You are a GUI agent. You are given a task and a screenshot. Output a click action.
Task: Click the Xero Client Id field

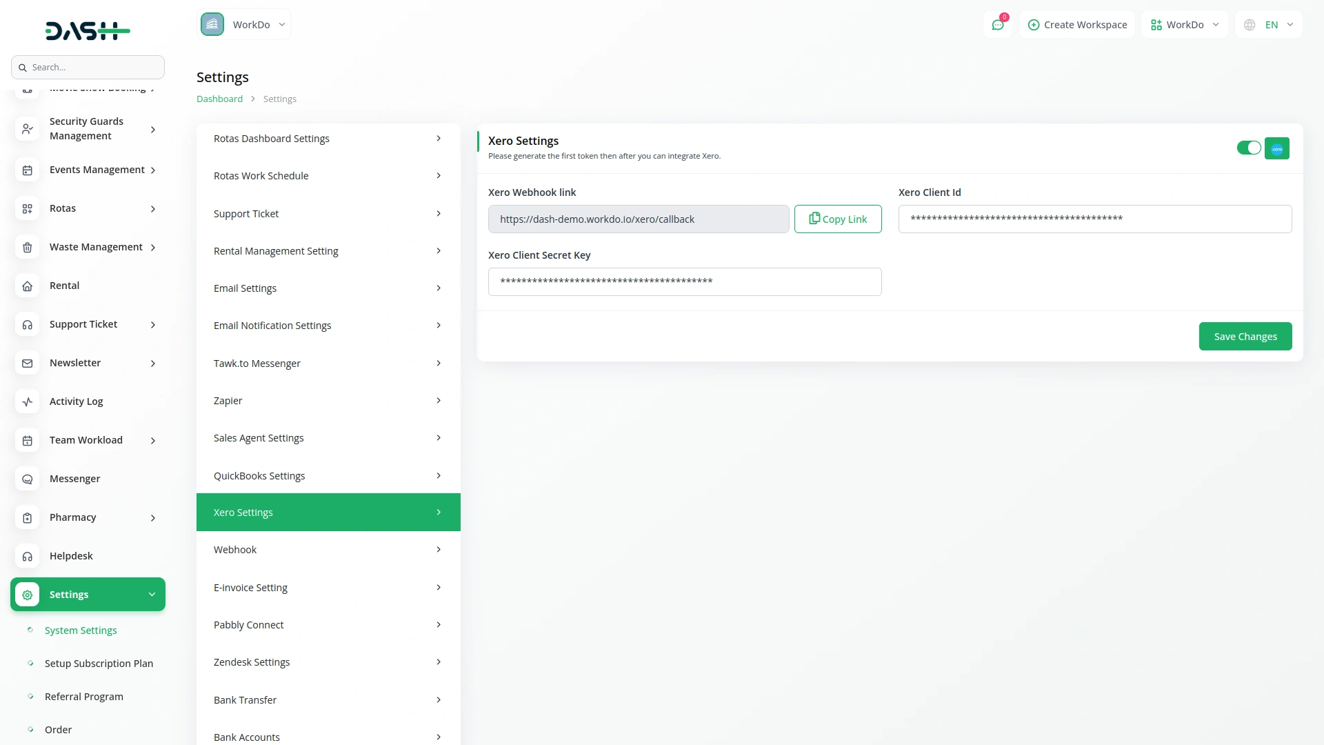point(1095,219)
